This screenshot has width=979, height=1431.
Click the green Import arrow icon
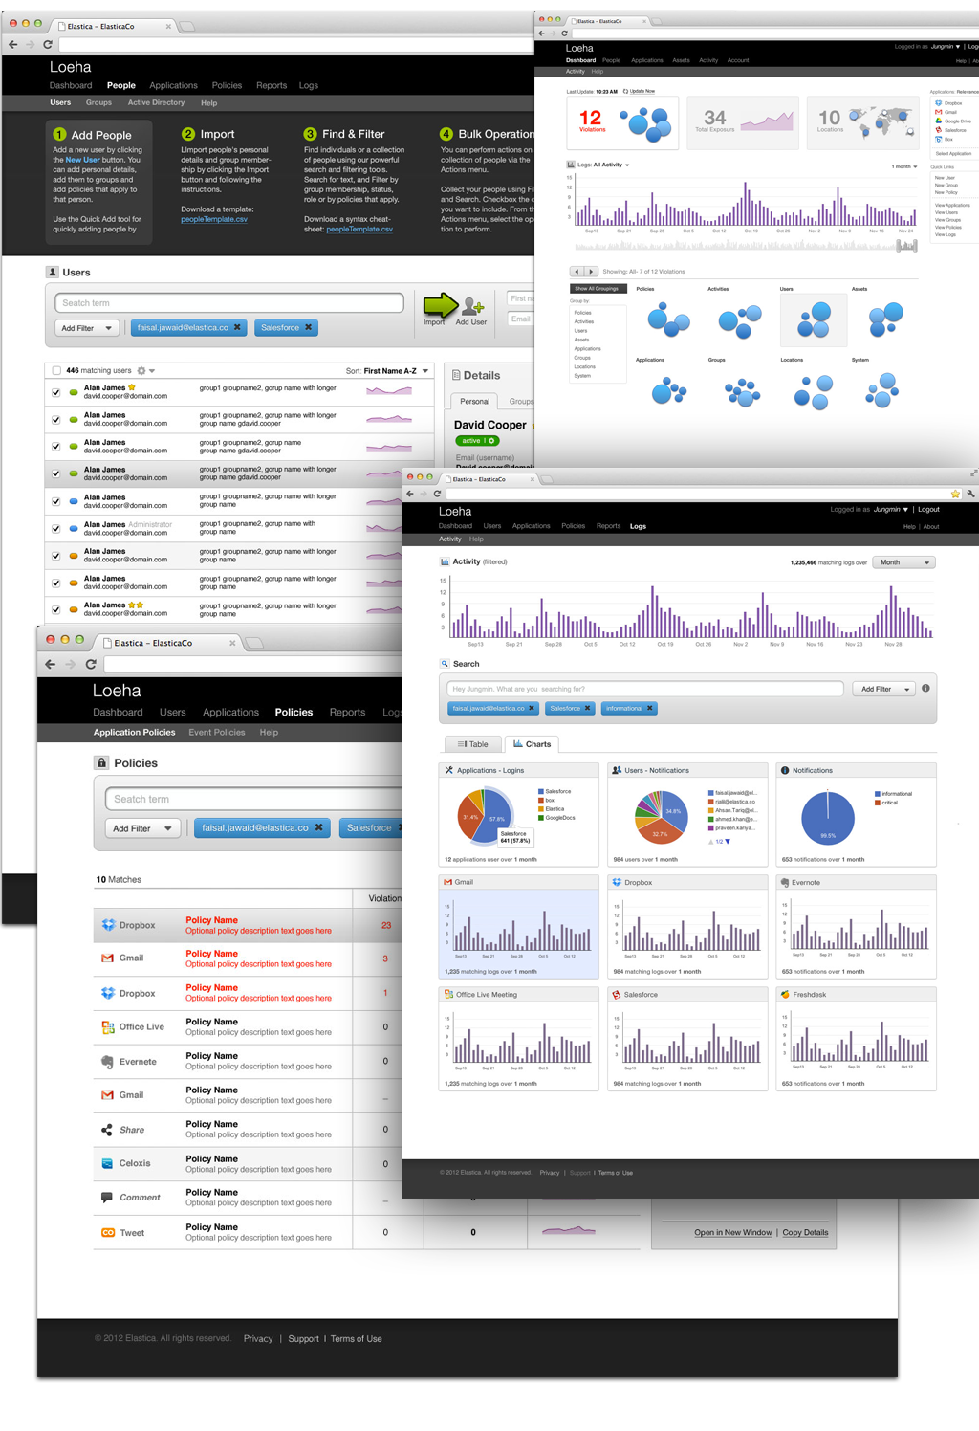(x=440, y=305)
